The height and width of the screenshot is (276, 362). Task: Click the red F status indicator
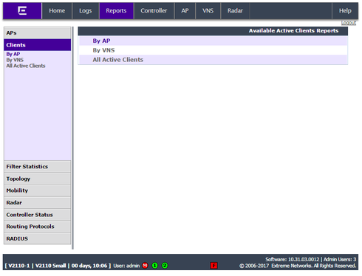point(214,266)
